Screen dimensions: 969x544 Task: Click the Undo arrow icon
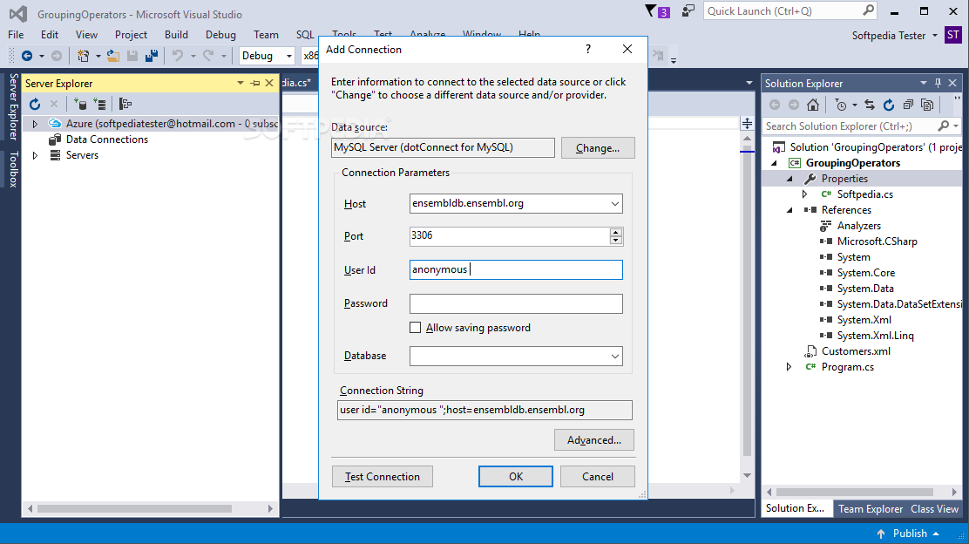[178, 56]
